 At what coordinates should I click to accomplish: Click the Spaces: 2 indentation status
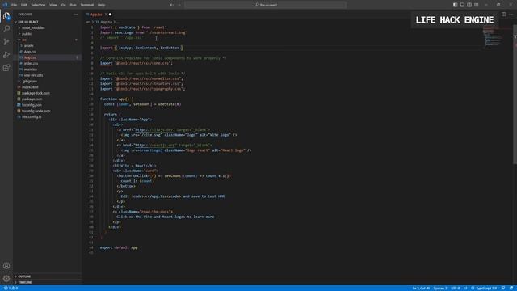(x=440, y=288)
